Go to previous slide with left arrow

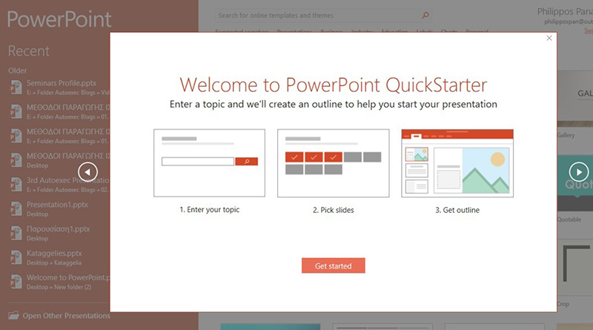point(87,172)
